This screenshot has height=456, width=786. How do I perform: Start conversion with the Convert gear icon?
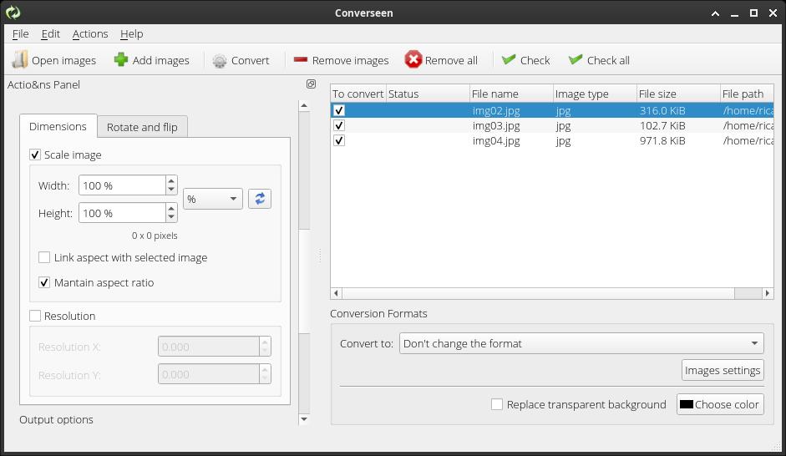220,60
